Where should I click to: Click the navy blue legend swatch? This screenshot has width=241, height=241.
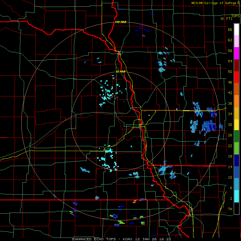(236, 160)
